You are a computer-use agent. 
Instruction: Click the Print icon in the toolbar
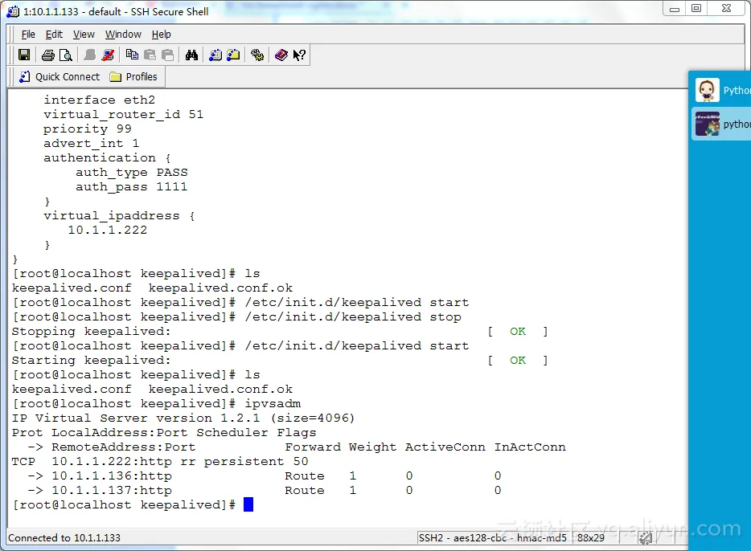(48, 55)
